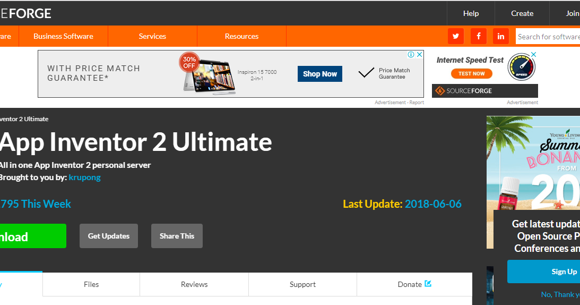The width and height of the screenshot is (580, 305).
Task: Open the Young Living Summer Bonanza ad
Action: point(533,163)
